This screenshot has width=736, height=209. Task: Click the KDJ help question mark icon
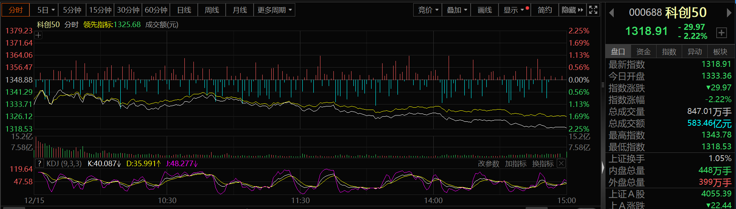pyautogui.click(x=39, y=163)
